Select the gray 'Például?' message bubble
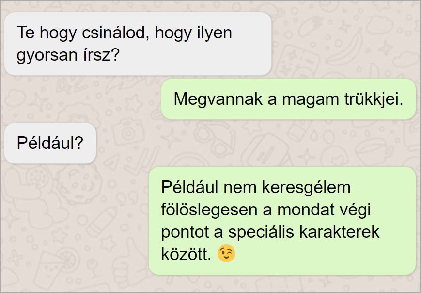Screen dimensions: 421x293 tap(50, 143)
